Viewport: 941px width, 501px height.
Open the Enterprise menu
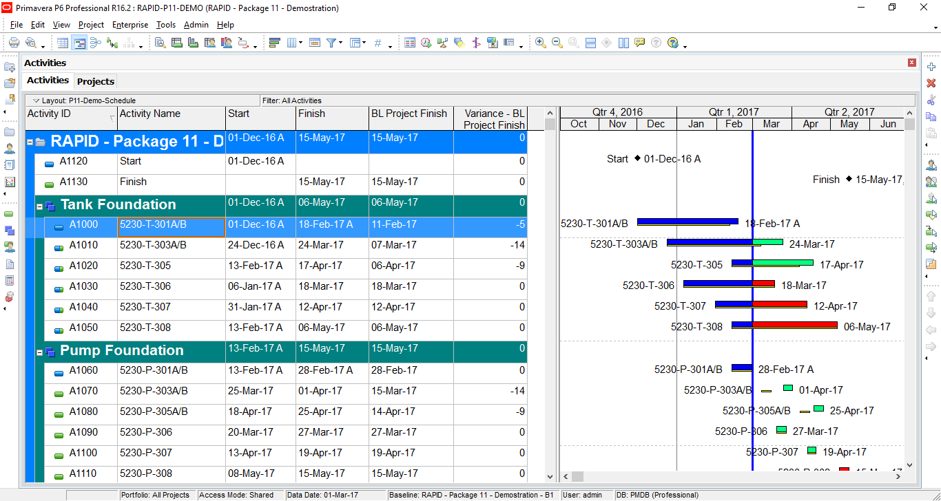130,25
